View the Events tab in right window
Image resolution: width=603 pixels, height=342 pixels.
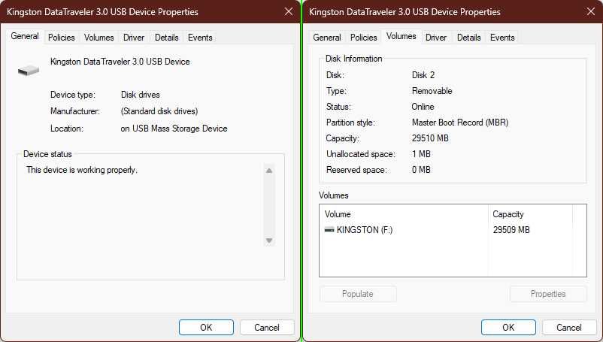click(x=502, y=38)
